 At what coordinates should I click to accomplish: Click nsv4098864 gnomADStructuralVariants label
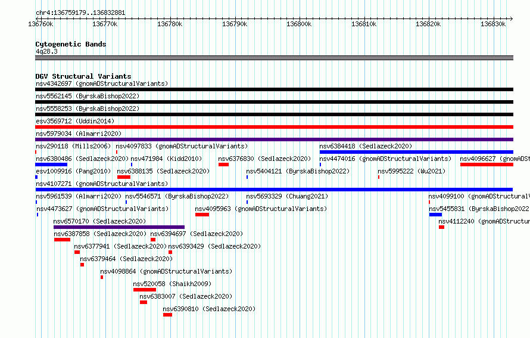click(x=166, y=271)
